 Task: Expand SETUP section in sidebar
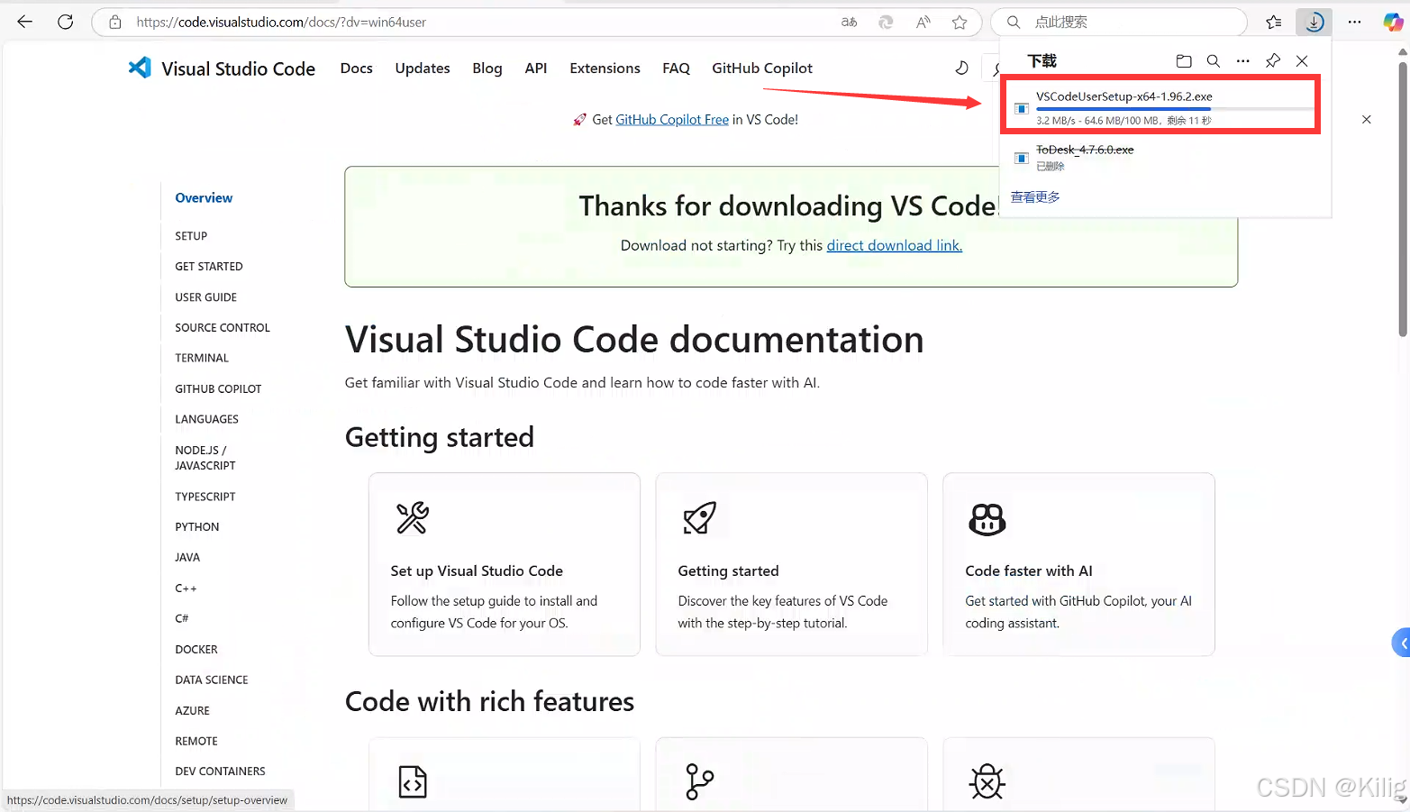click(191, 236)
